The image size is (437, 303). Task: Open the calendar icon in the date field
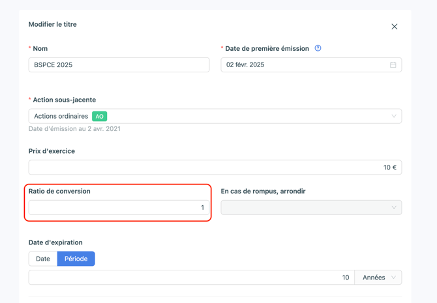point(393,65)
